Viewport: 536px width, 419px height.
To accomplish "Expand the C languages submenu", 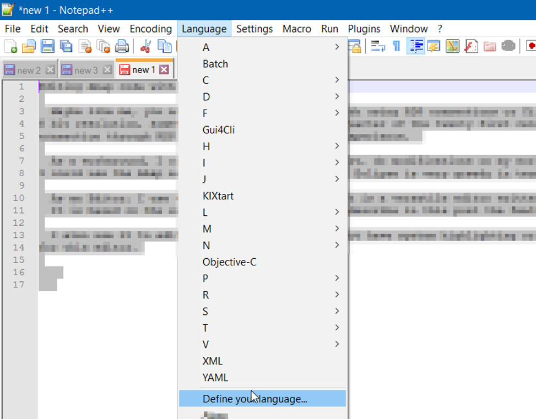I will point(262,80).
